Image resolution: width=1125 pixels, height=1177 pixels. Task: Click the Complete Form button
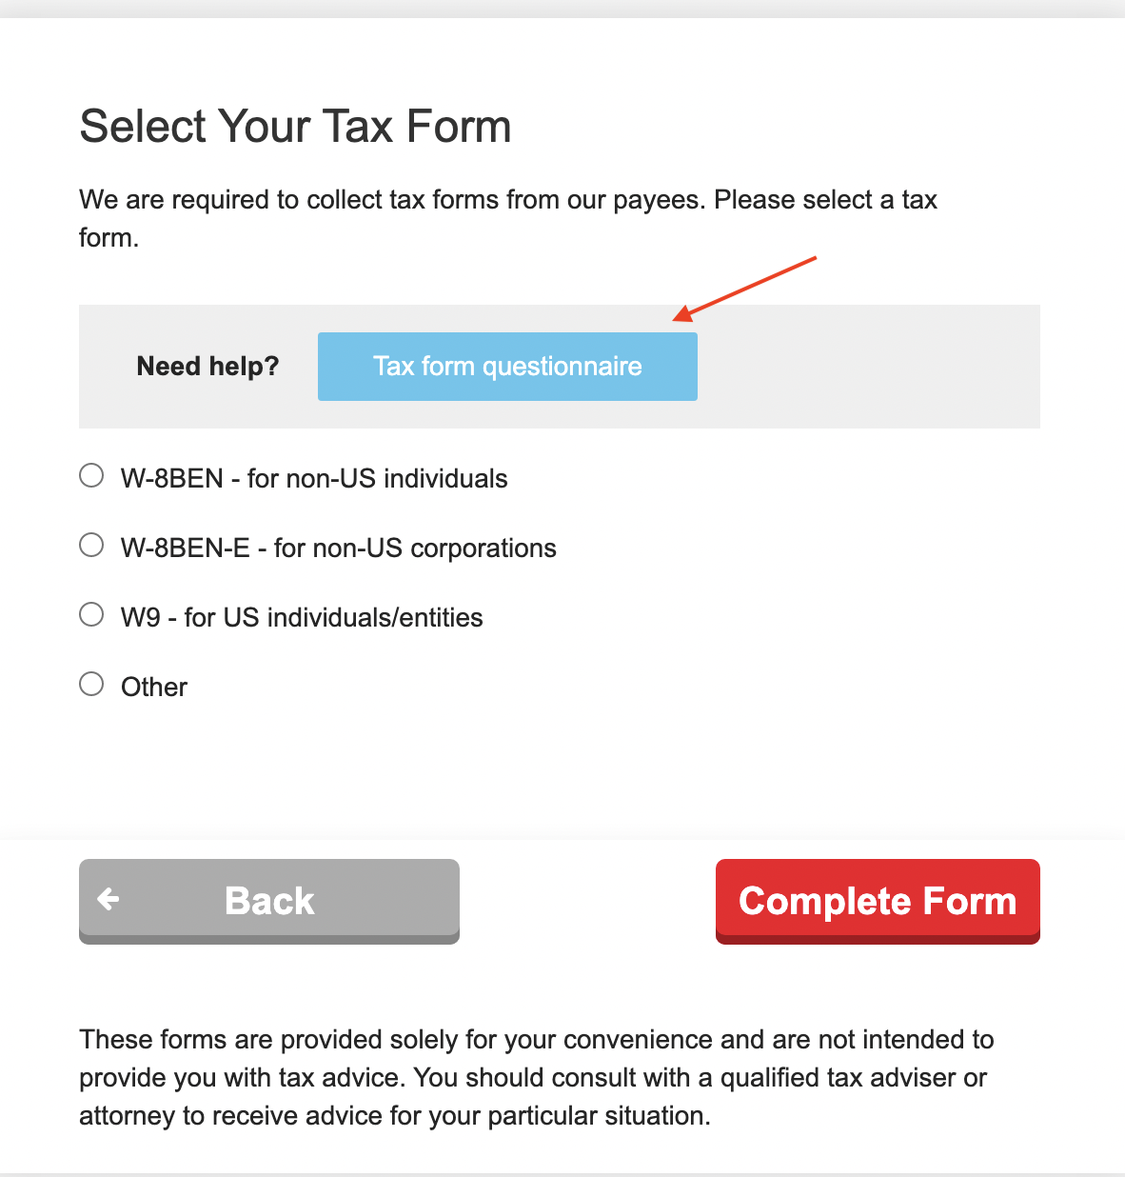(x=878, y=901)
